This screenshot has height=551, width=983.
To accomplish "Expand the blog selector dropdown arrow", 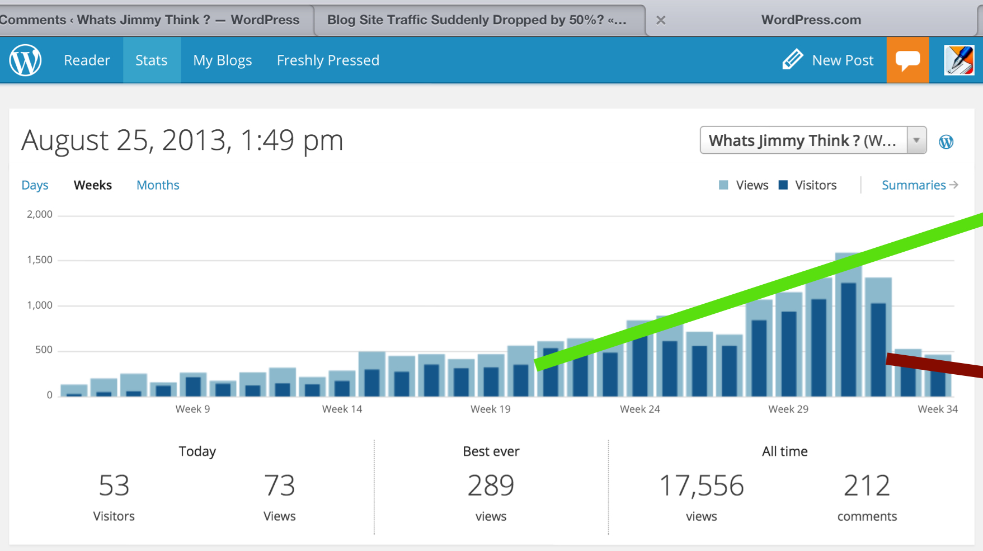I will tap(916, 140).
